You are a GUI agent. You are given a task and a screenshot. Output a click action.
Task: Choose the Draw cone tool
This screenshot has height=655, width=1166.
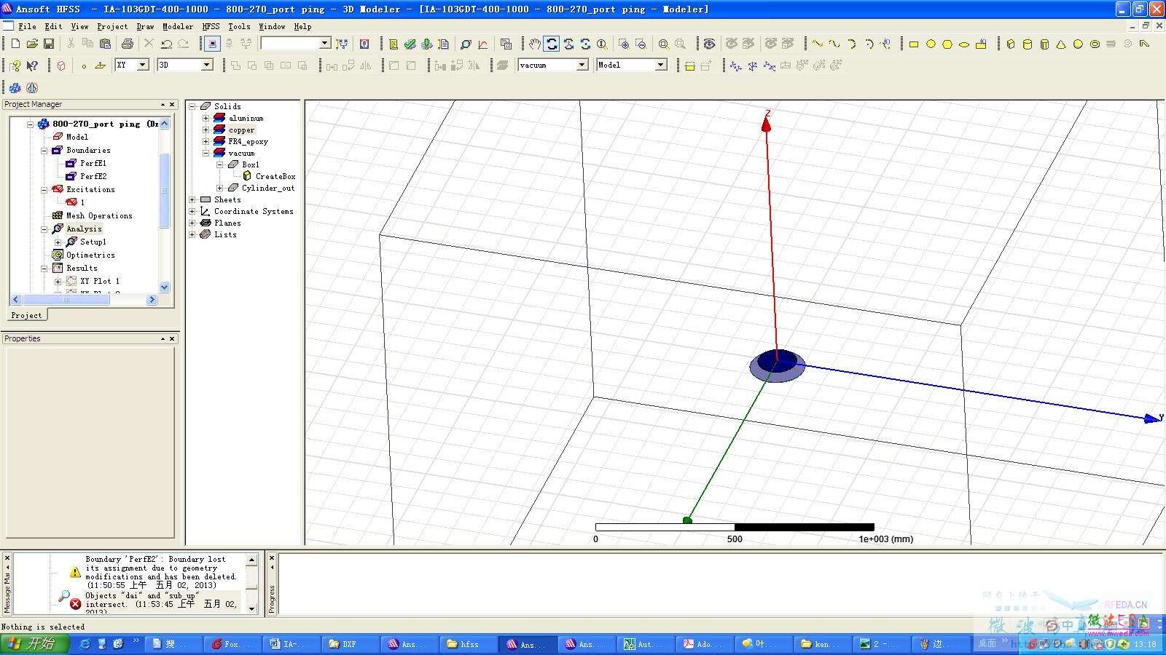pos(1061,44)
